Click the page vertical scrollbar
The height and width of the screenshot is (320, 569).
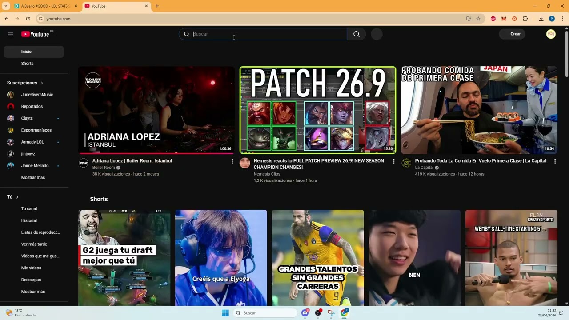[566, 53]
